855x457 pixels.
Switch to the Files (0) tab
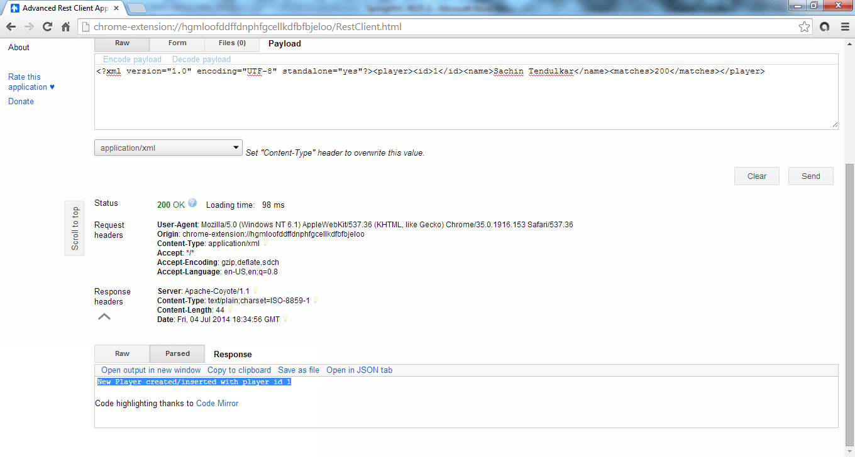coord(231,43)
